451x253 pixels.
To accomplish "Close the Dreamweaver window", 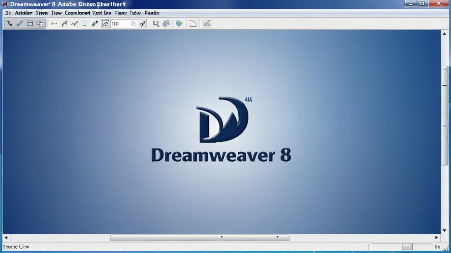I will [439, 4].
